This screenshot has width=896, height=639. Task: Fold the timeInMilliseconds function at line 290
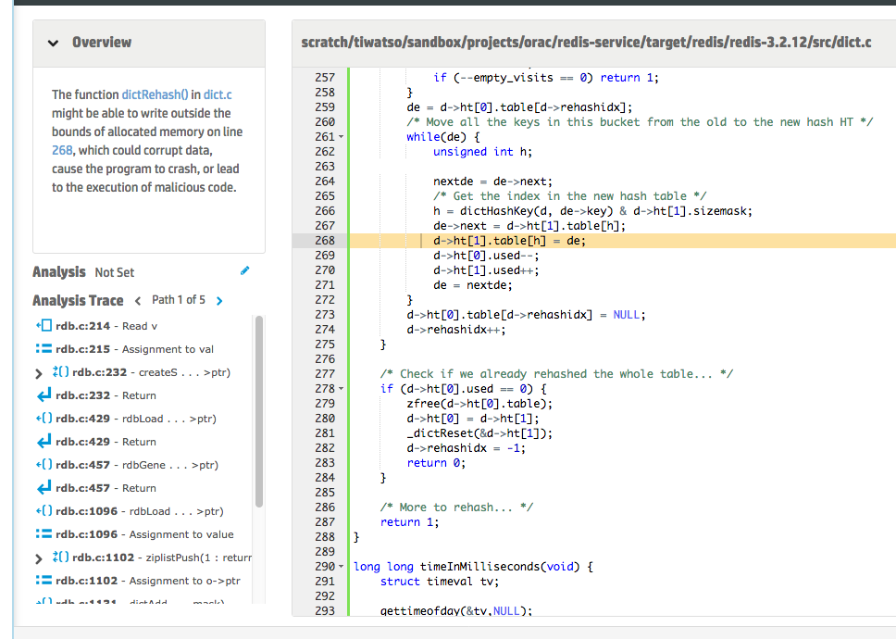coord(342,567)
